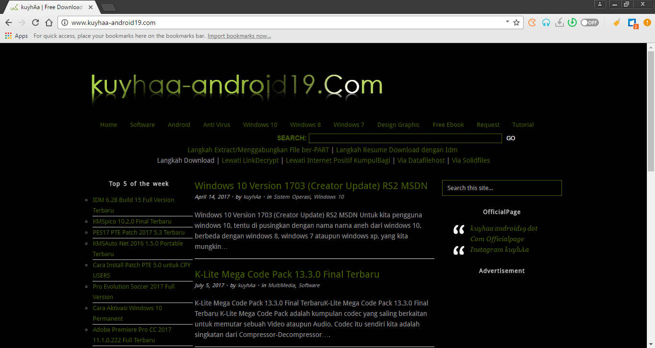Open the Windows 10 menu item
The image size is (655, 348).
pyautogui.click(x=260, y=124)
